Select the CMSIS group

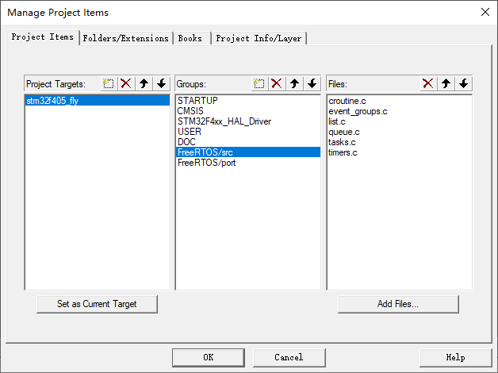coord(248,111)
